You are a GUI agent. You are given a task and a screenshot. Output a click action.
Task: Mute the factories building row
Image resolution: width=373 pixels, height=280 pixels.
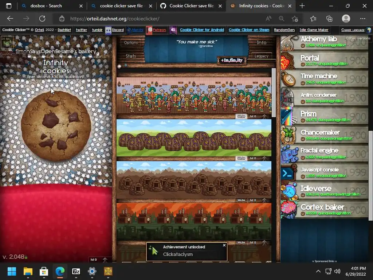tap(241, 242)
